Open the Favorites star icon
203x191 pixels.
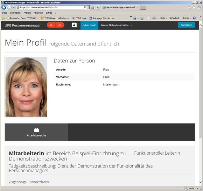click(194, 8)
